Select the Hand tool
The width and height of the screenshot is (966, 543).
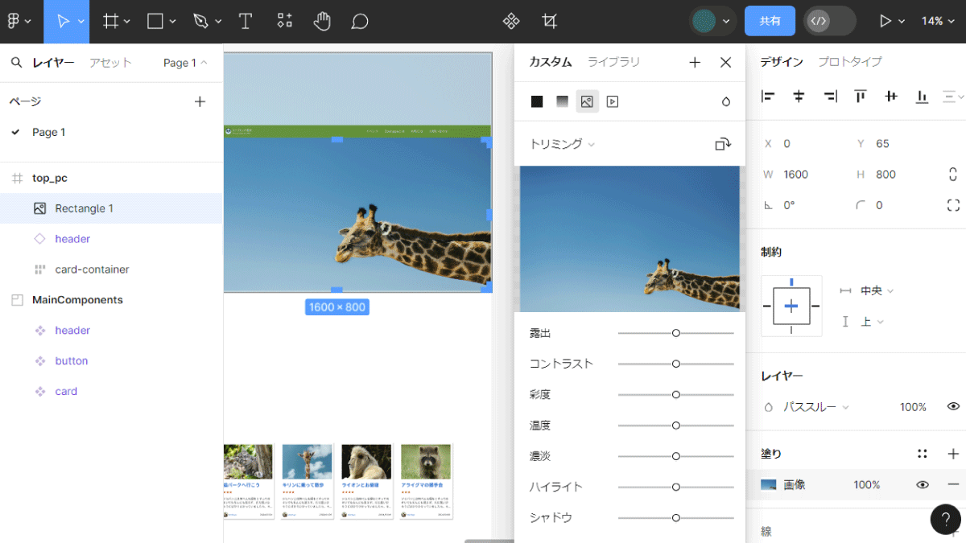pyautogui.click(x=322, y=22)
